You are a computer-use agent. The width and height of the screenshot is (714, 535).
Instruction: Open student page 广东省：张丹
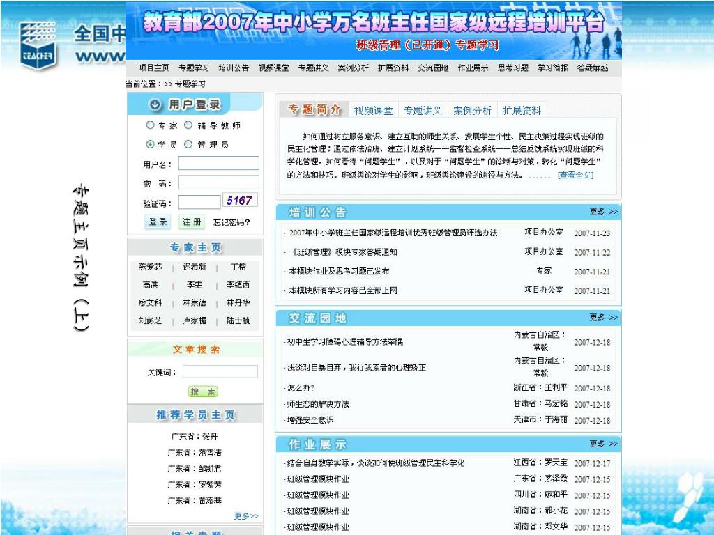[195, 437]
